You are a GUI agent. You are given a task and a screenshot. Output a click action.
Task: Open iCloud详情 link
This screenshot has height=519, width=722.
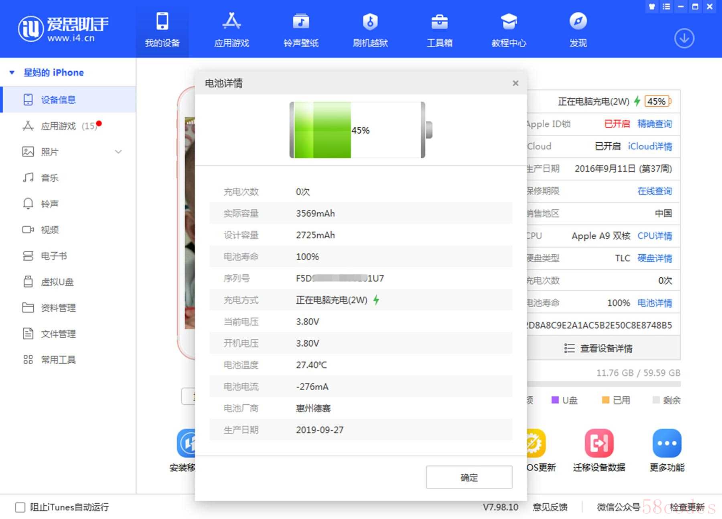[x=650, y=146]
